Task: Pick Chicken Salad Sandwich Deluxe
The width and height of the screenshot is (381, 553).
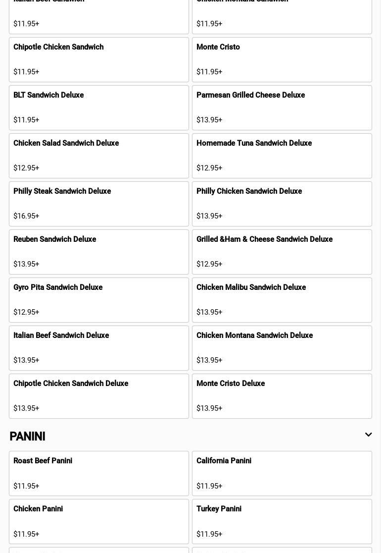Action: [99, 156]
